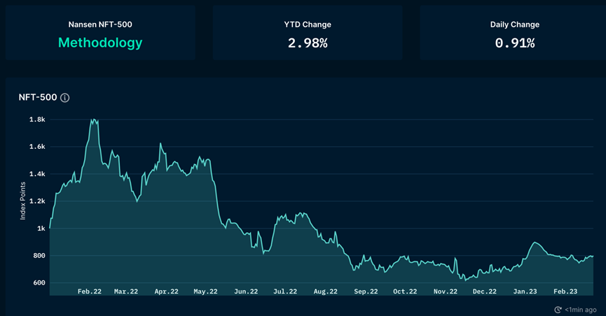606x316 pixels.
Task: Click the YTD Change label
Action: click(x=308, y=24)
